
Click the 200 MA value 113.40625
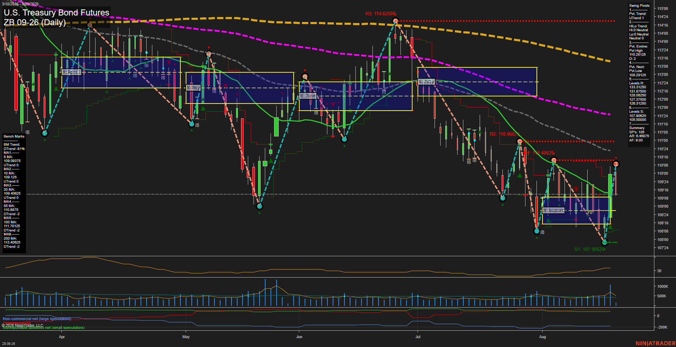pyautogui.click(x=12, y=242)
